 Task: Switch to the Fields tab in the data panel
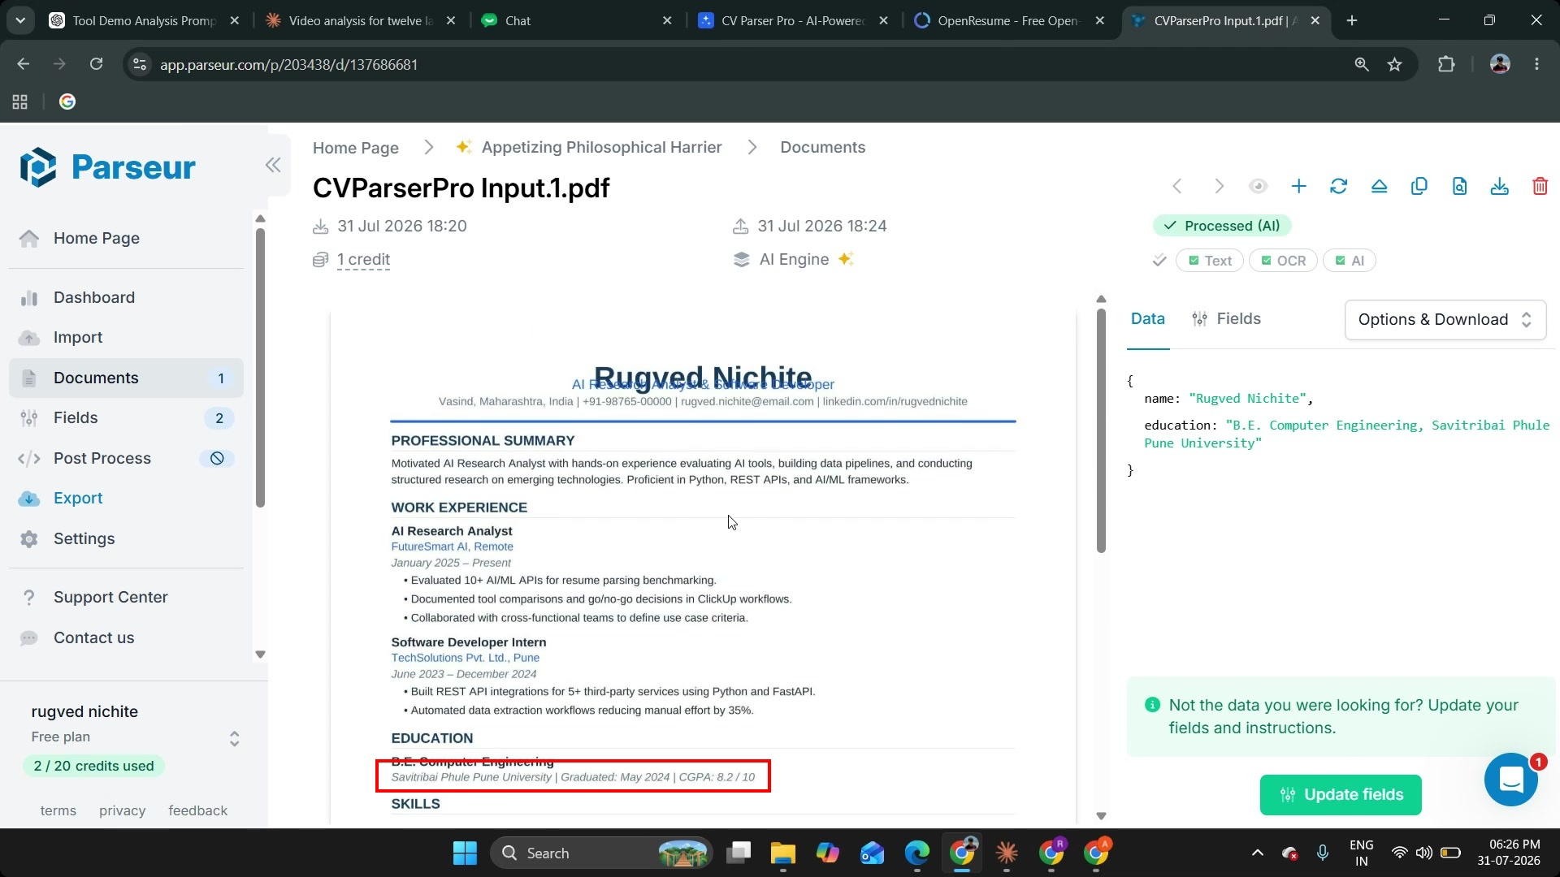click(x=1226, y=319)
